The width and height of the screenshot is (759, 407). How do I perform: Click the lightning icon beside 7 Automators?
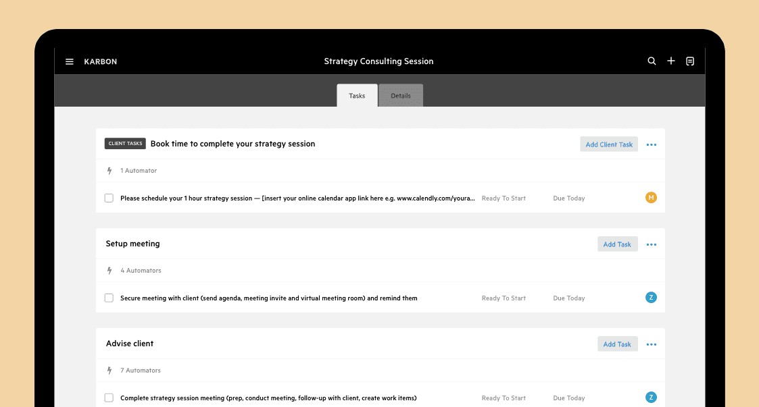[109, 371]
